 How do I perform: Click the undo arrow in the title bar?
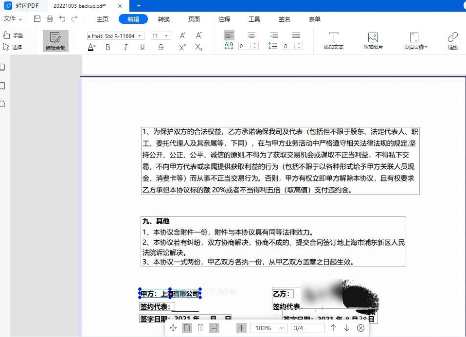point(62,18)
